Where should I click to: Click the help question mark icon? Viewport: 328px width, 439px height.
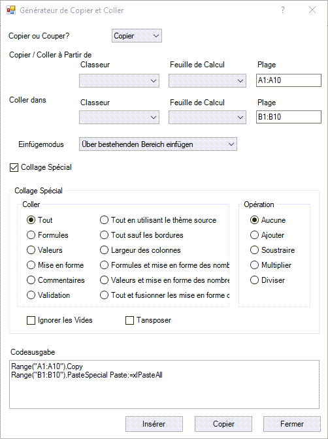(283, 10)
